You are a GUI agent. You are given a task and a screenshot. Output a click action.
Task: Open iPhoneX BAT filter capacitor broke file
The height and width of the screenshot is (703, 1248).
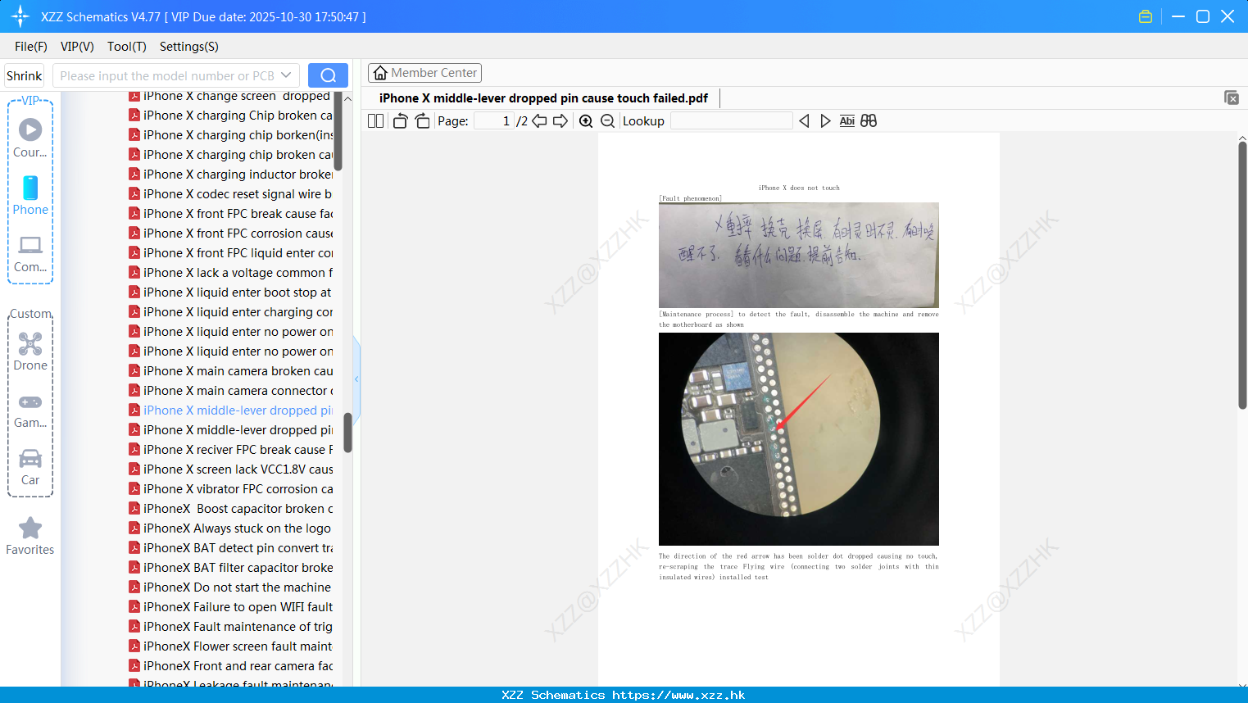(x=231, y=568)
